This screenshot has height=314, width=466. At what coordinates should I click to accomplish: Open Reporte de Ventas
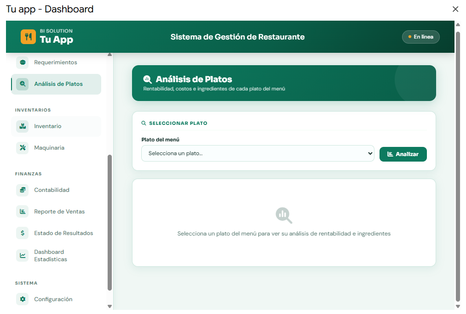tap(56, 212)
